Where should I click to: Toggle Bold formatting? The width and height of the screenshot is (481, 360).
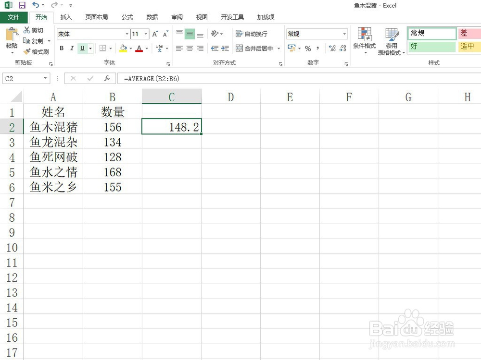[x=62, y=48]
